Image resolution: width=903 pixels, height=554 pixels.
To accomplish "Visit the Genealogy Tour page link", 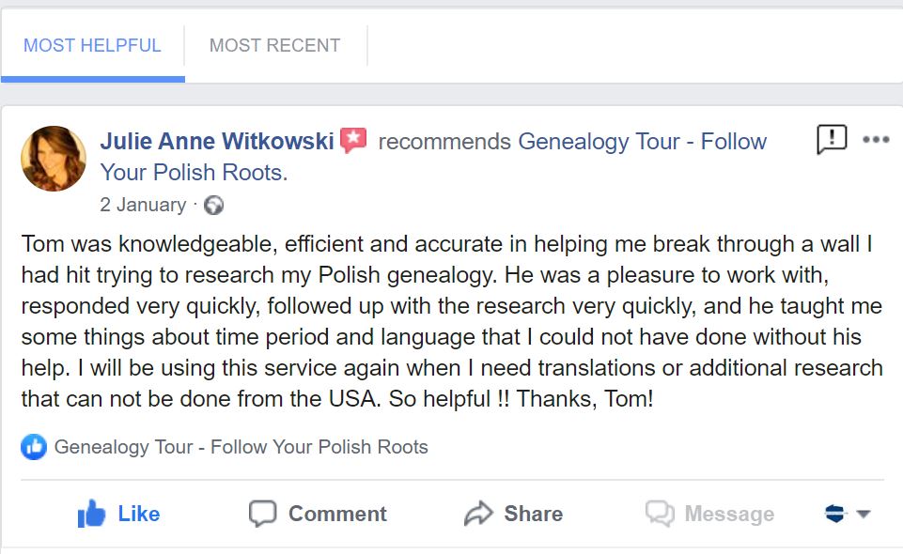I will point(641,141).
